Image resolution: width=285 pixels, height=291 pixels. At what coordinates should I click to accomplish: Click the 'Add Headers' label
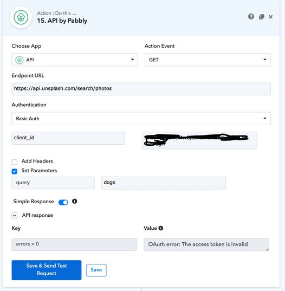point(37,161)
